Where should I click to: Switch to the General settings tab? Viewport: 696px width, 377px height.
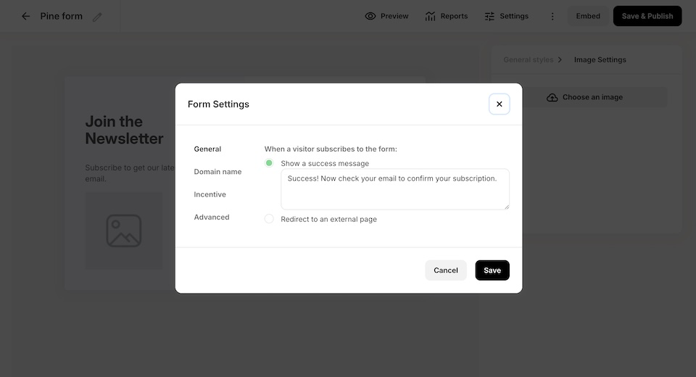pyautogui.click(x=207, y=149)
